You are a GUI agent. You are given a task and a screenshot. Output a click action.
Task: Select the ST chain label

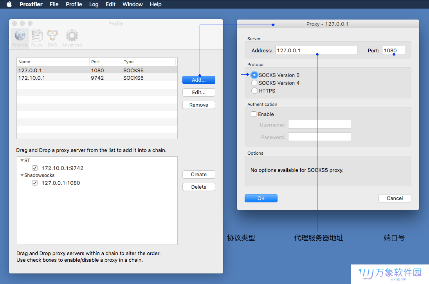click(27, 161)
